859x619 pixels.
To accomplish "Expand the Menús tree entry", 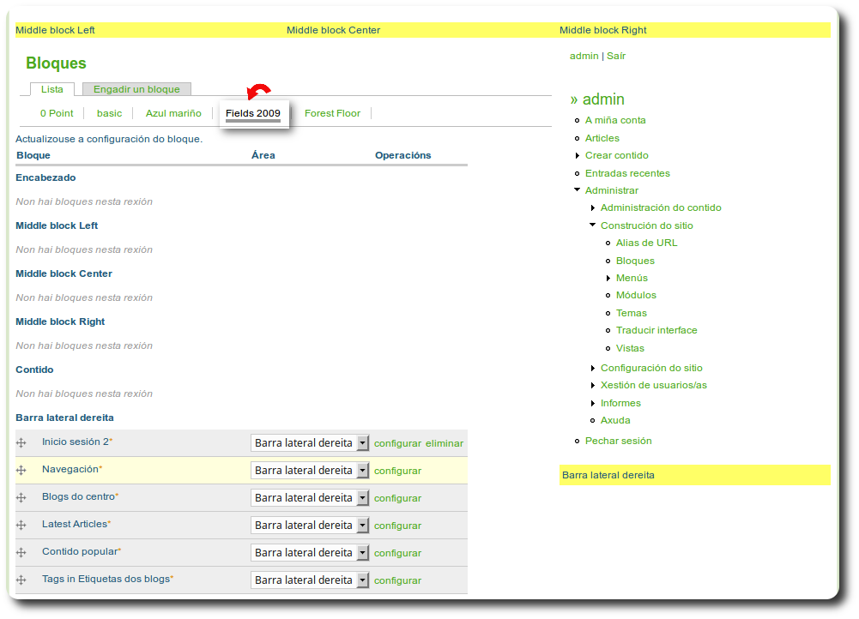I will click(607, 277).
